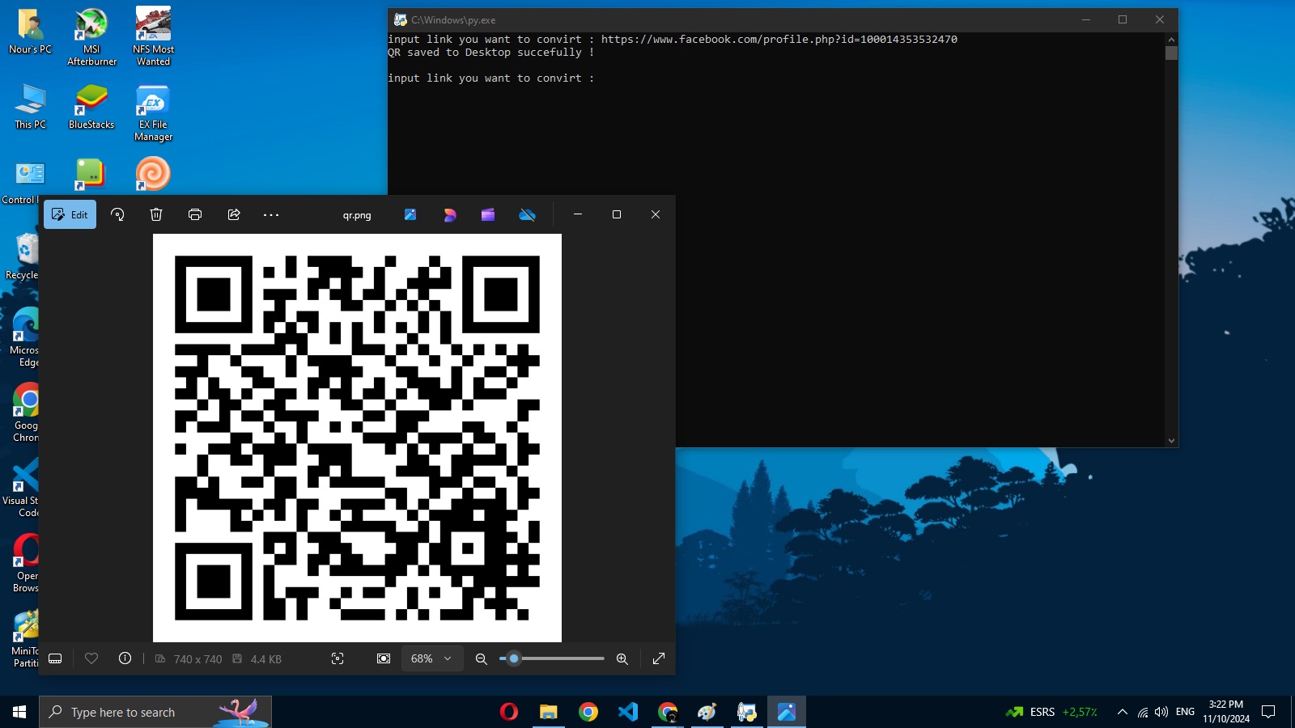Click the Edit button in Photos
The image size is (1295, 728).
pyautogui.click(x=70, y=214)
